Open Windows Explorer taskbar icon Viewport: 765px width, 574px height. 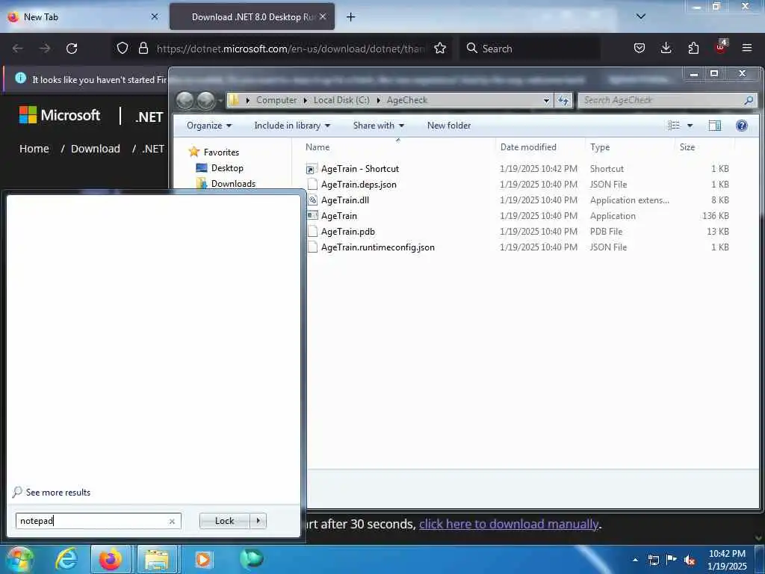[x=156, y=559]
